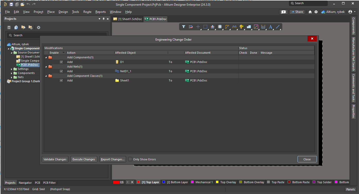Open preferences via the top-right gear icon
The width and height of the screenshot is (359, 194).
[316, 12]
